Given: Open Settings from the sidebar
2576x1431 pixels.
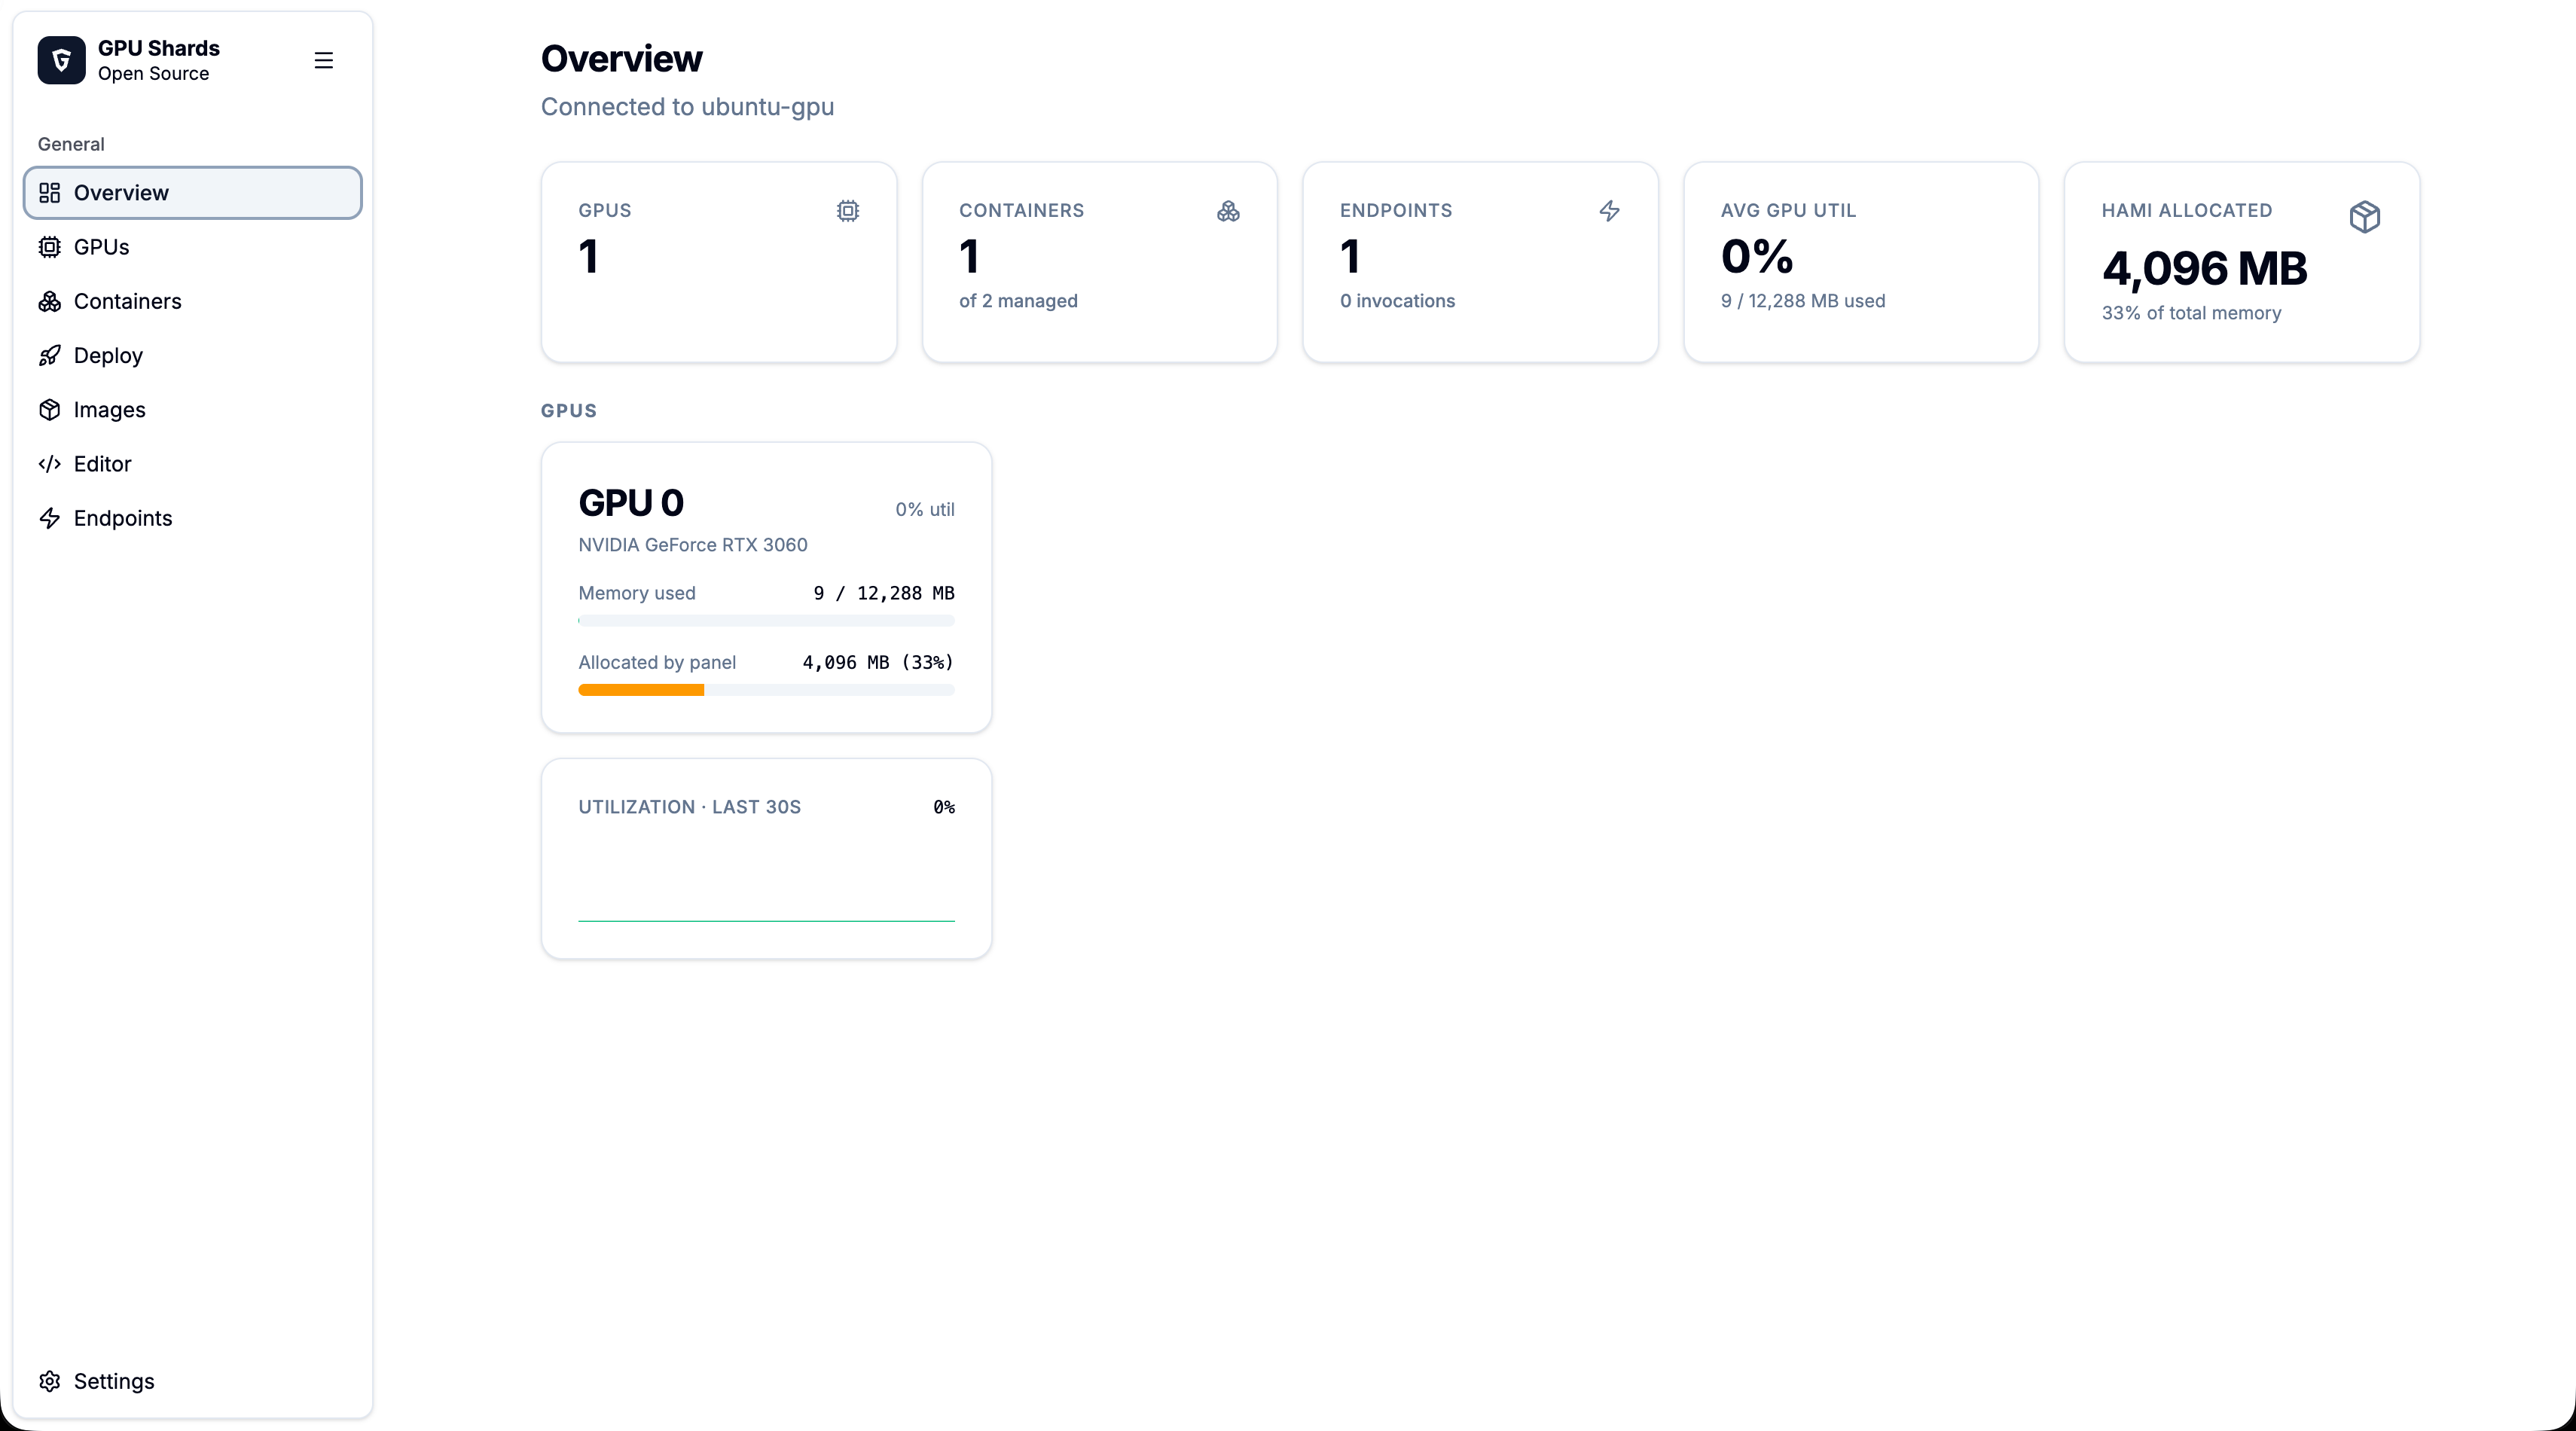Looking at the screenshot, I should (x=193, y=1381).
